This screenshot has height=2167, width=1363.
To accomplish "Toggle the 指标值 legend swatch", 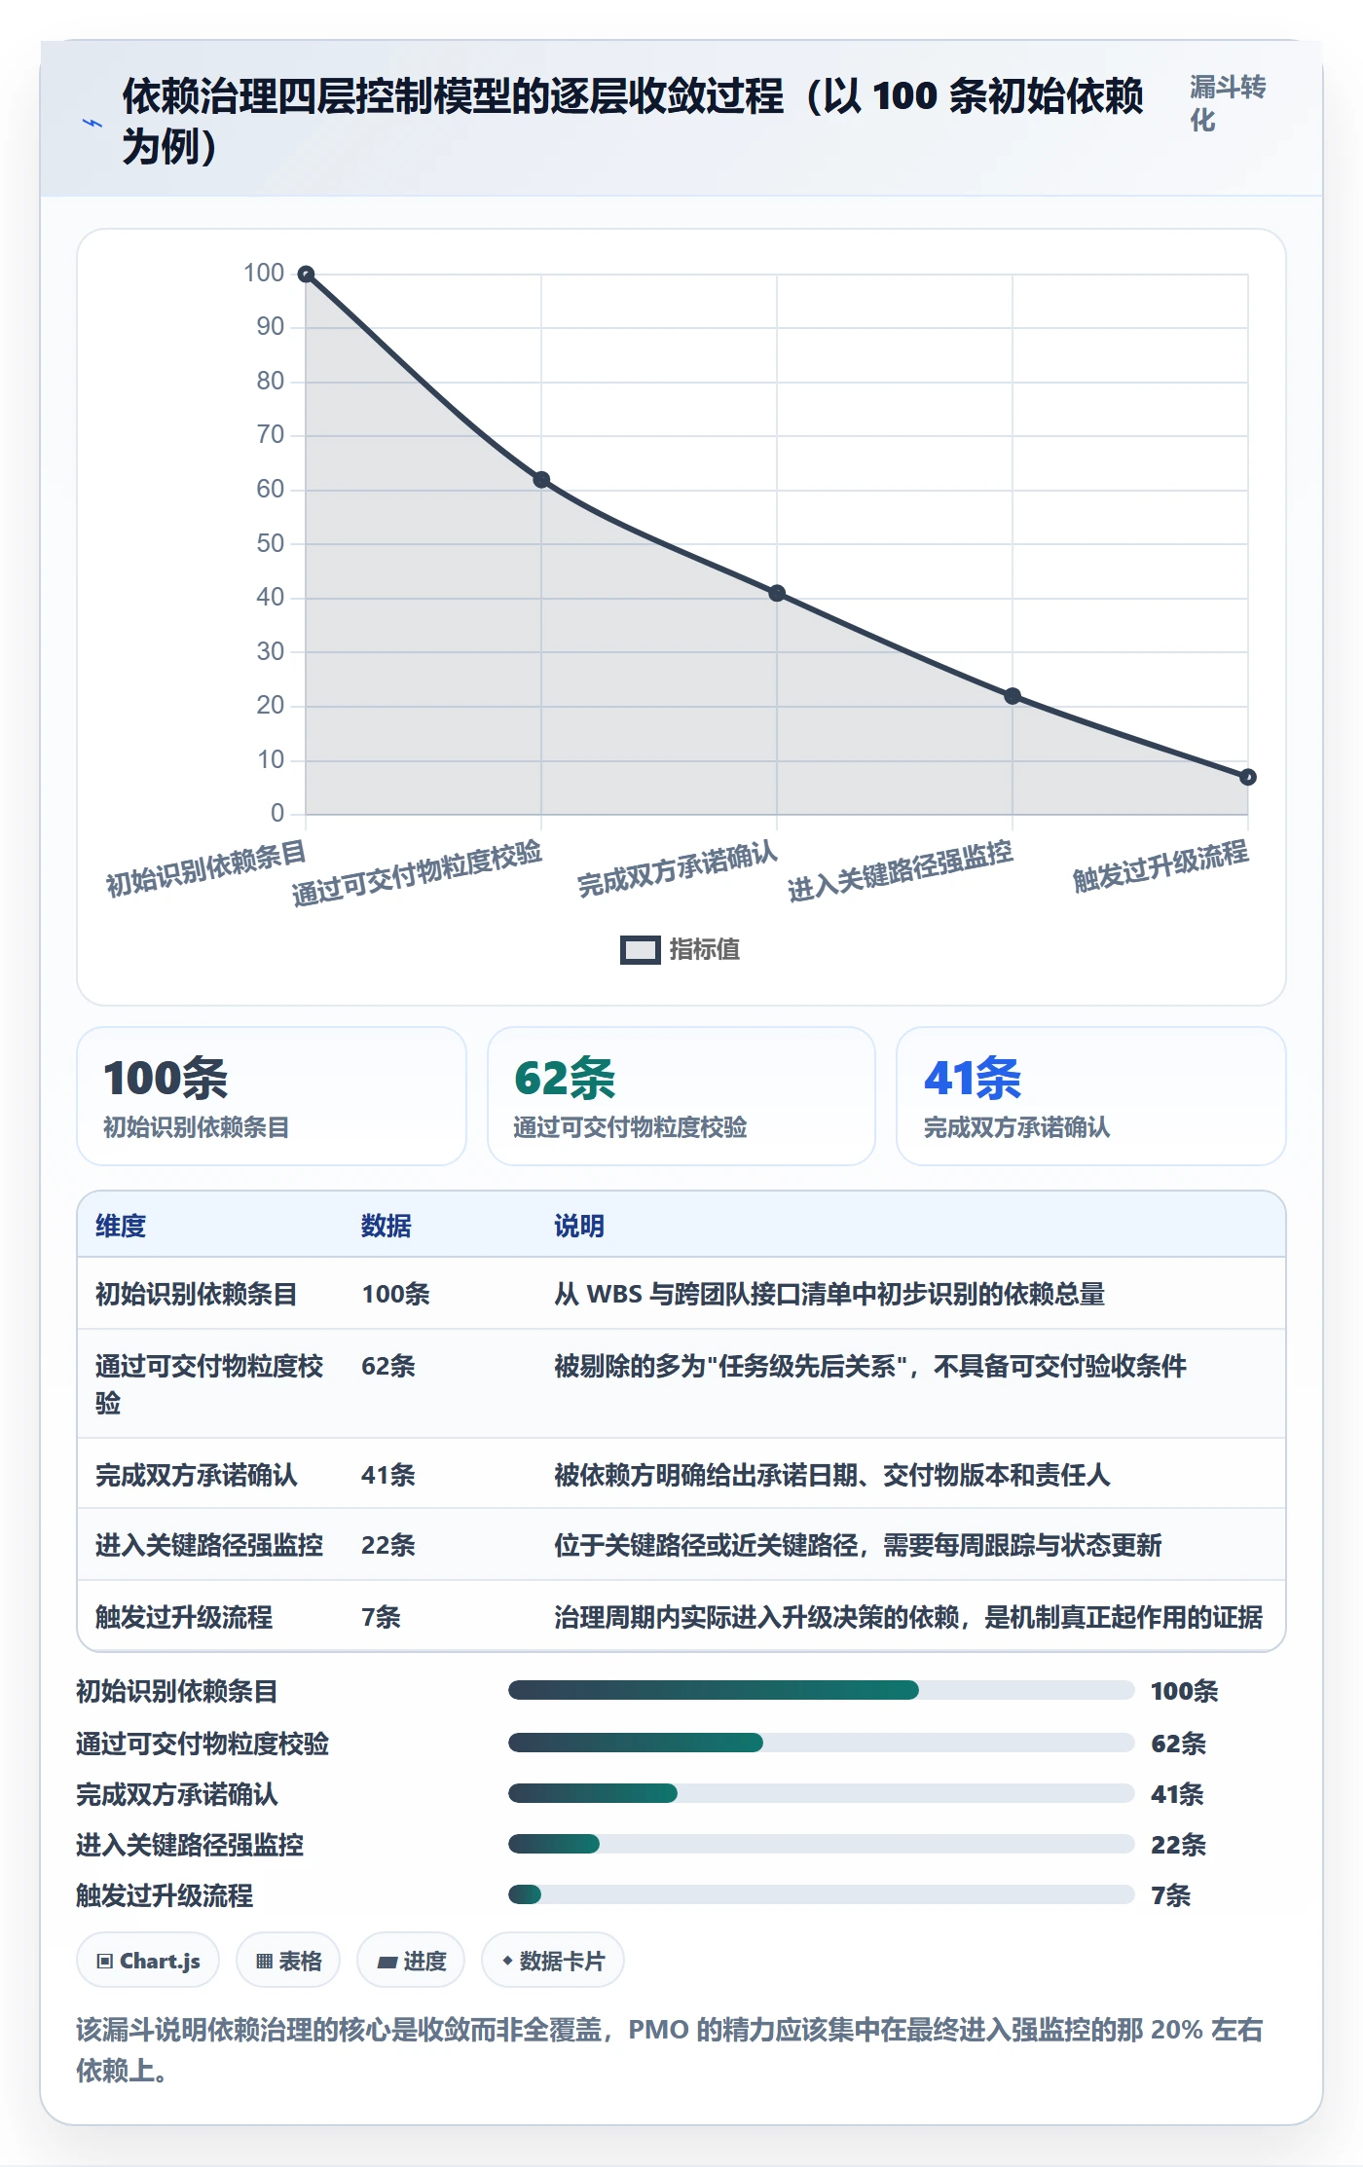I will [x=640, y=950].
